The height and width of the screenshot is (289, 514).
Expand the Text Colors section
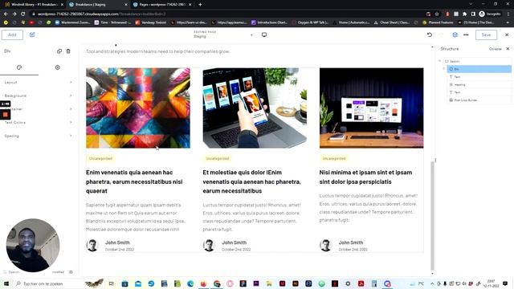39,122
